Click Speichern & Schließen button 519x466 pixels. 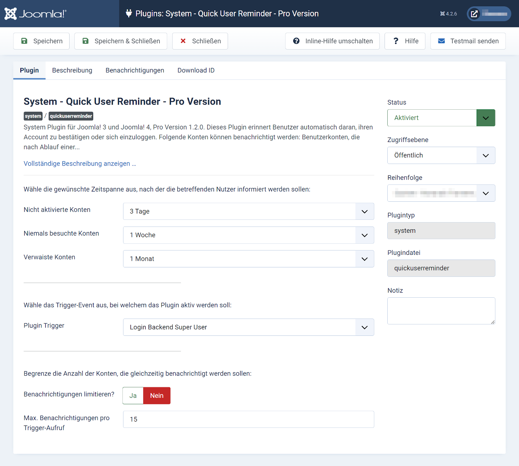point(121,41)
